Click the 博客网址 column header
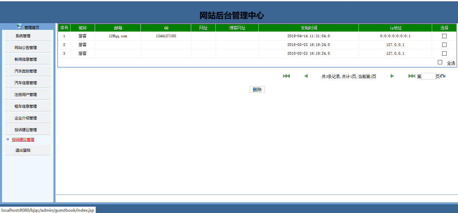This screenshot has height=213, width=458. click(237, 28)
